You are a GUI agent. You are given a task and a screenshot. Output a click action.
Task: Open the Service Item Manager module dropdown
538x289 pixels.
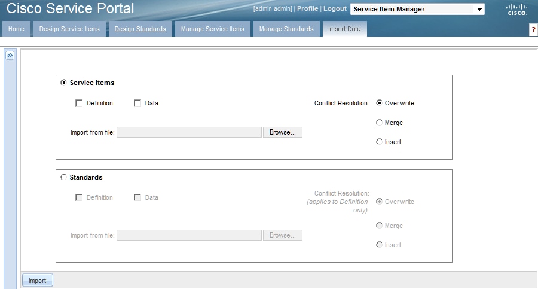[417, 10]
